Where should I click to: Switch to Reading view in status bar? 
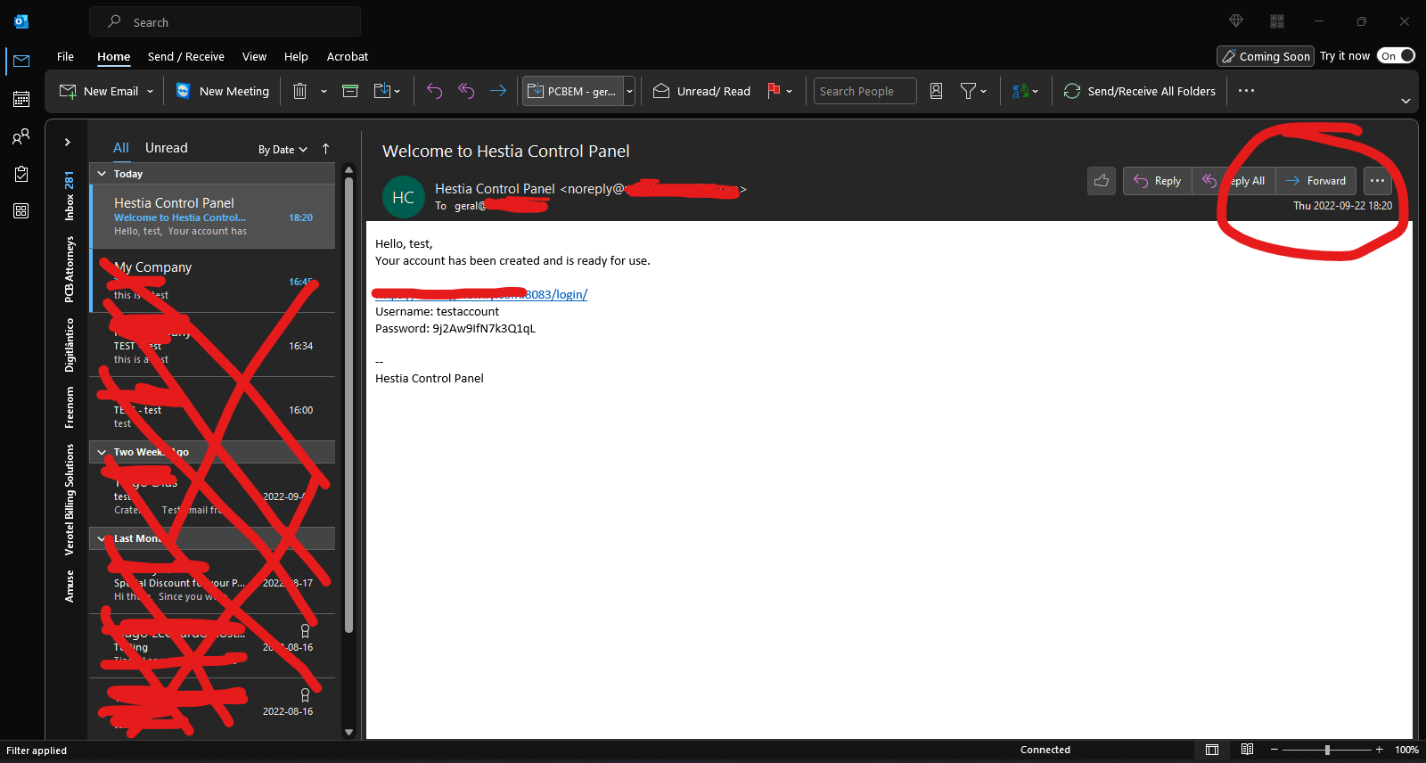(x=1248, y=750)
